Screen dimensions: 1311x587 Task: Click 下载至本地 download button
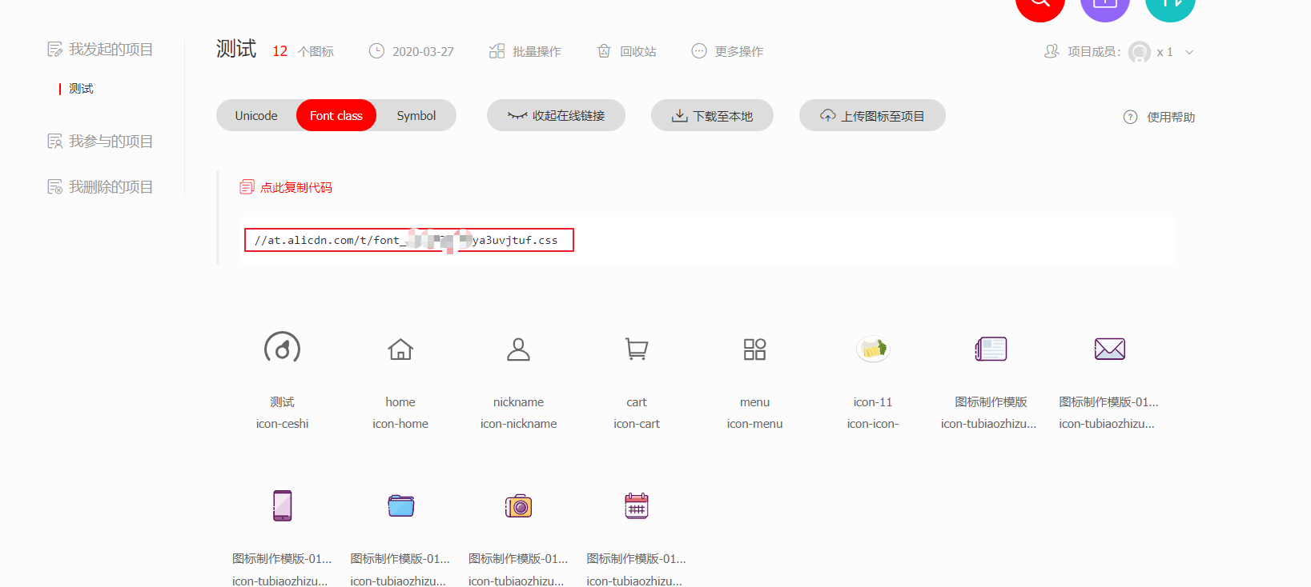coord(712,115)
